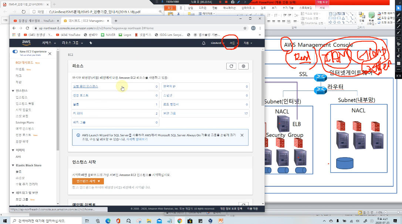402x224 pixels.
Task: Select the line tool in recorder toolbar
Action: (398, 27)
